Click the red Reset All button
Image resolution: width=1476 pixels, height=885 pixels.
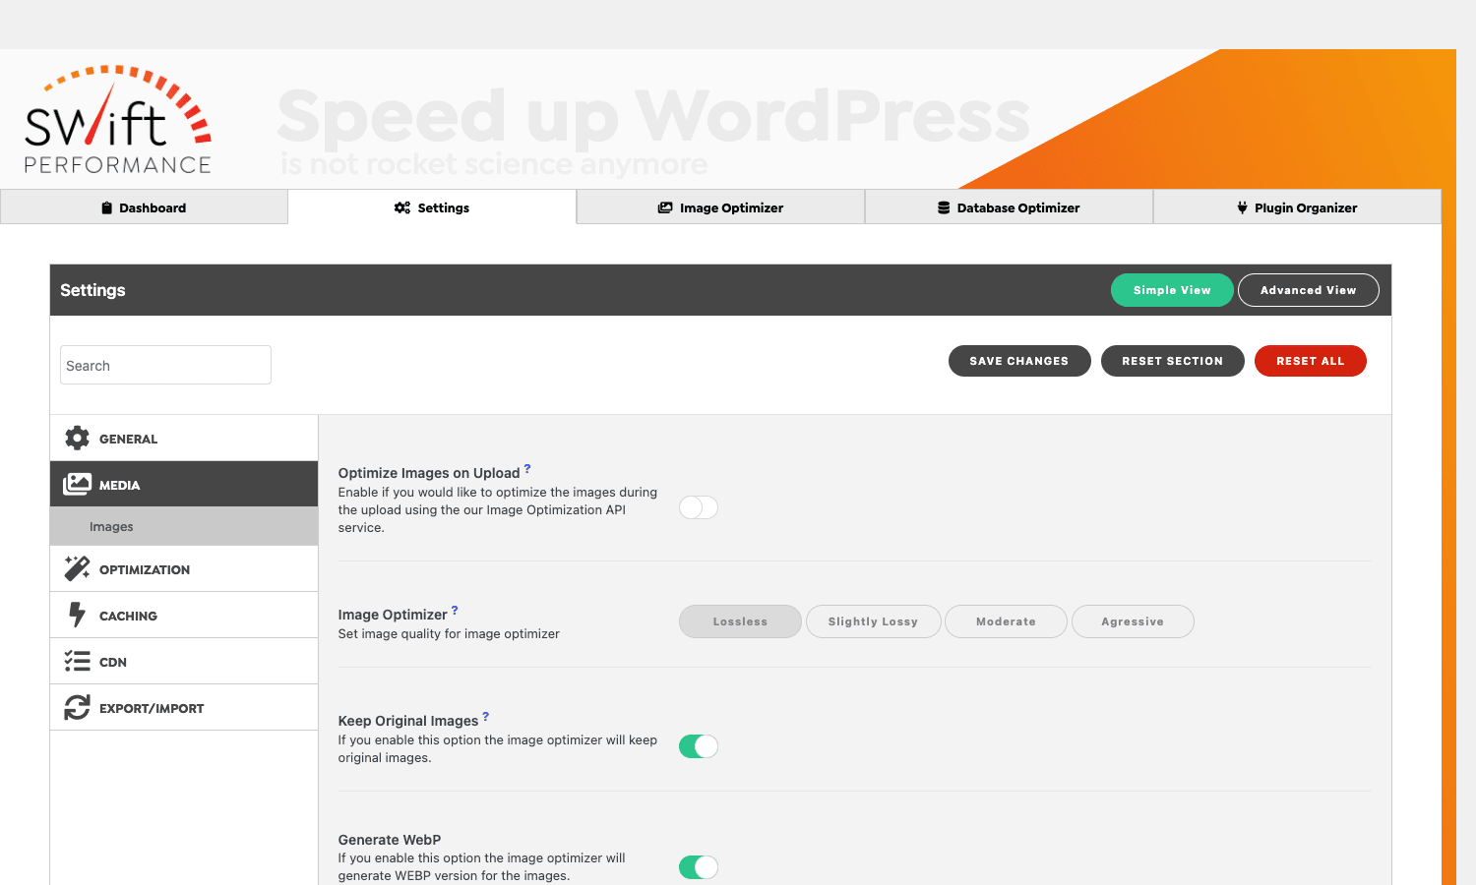[x=1311, y=361]
